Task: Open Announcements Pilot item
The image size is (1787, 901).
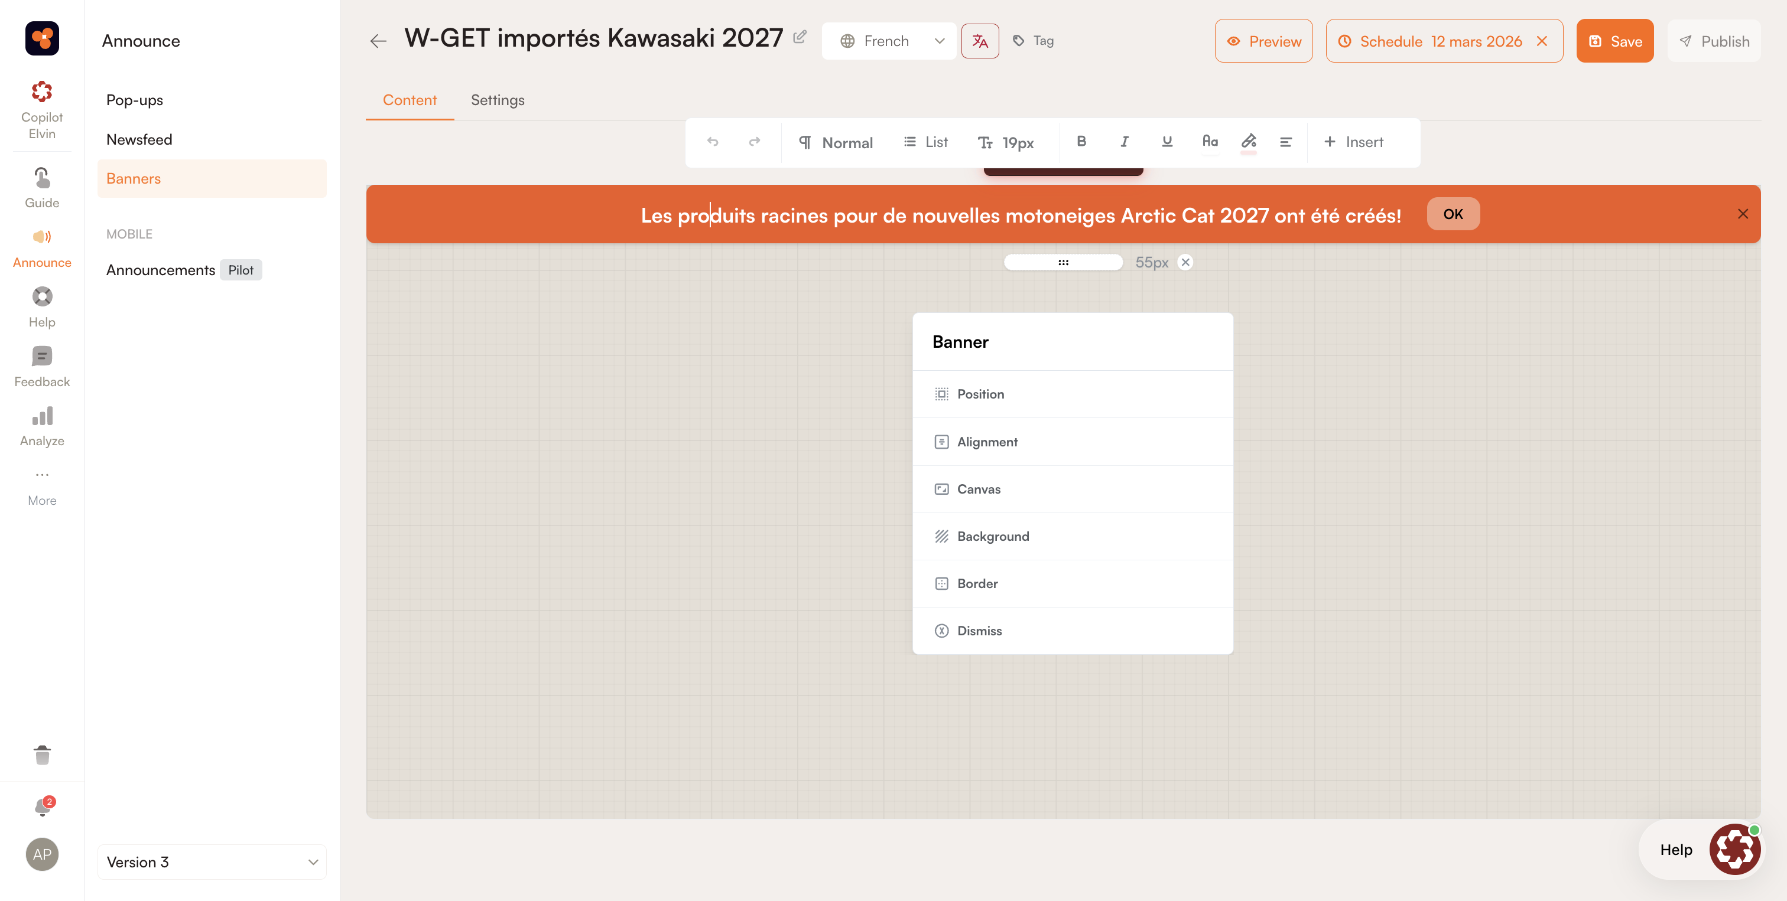Action: click(x=184, y=270)
